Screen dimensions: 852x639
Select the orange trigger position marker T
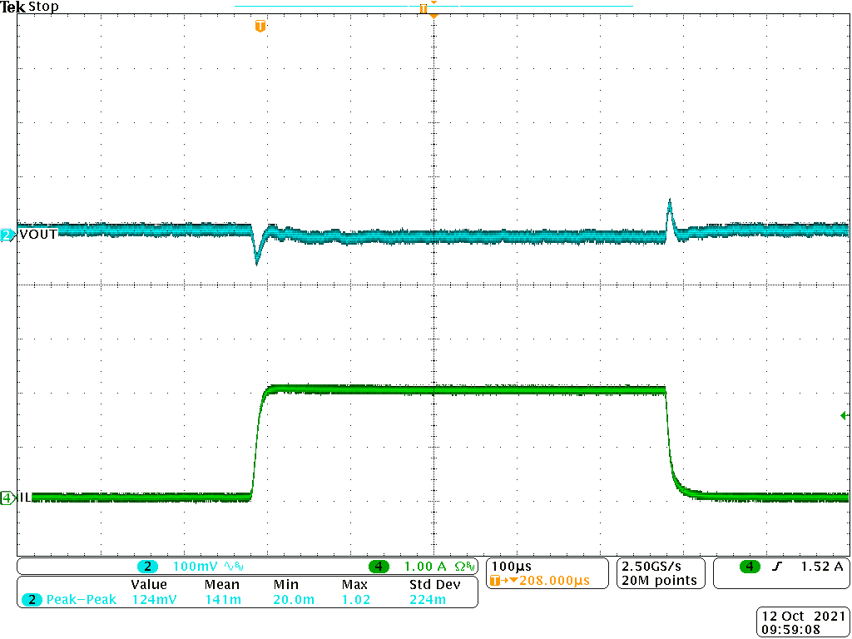tap(260, 27)
